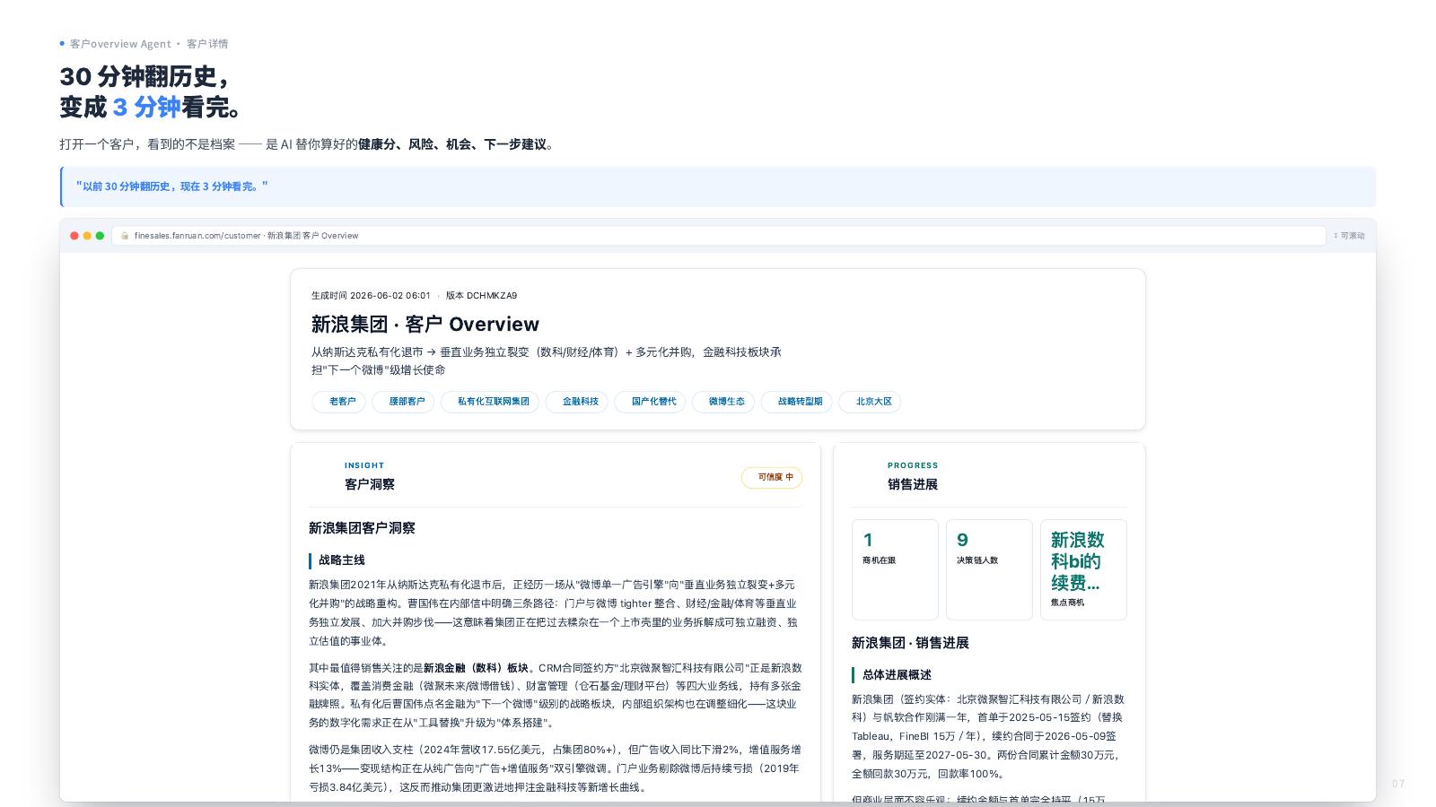The image size is (1436, 807).
Task: Select the 腰部客户 tag
Action: tap(404, 402)
